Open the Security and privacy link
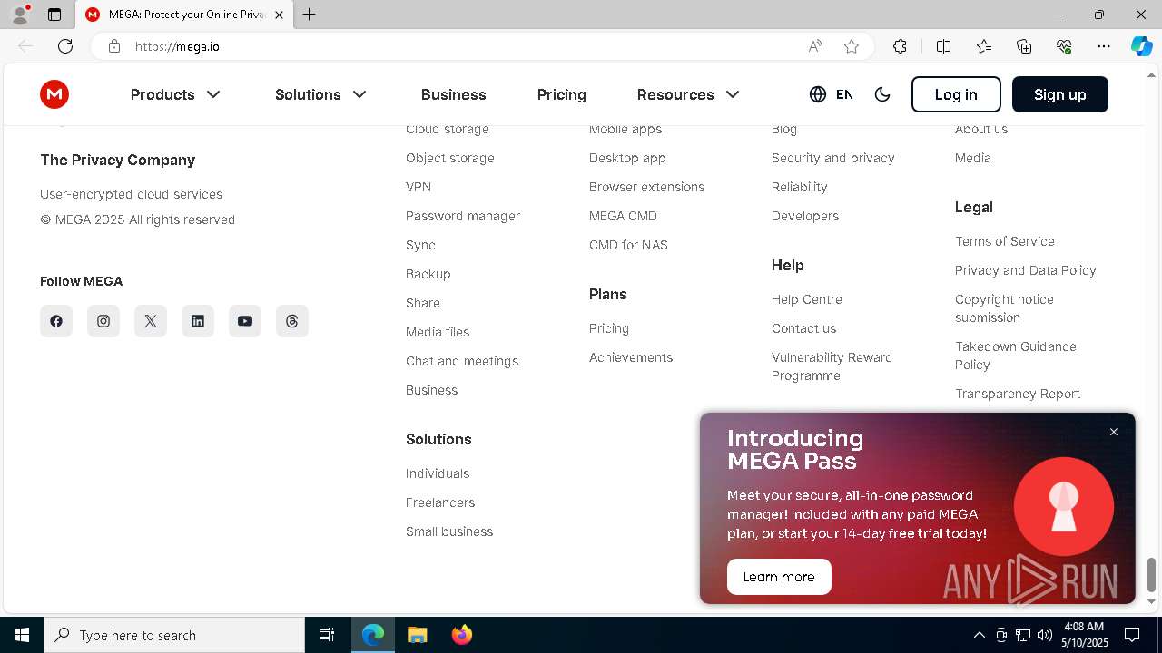1162x653 pixels. point(833,158)
